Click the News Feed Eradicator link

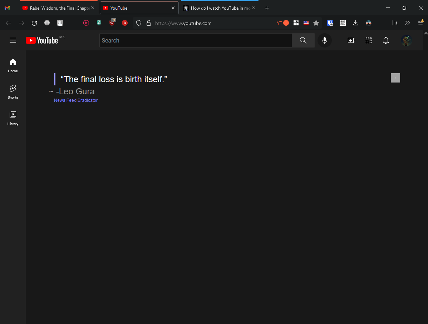(x=76, y=100)
